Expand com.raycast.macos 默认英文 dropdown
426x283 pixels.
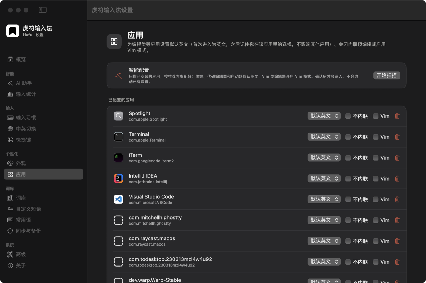coord(324,241)
